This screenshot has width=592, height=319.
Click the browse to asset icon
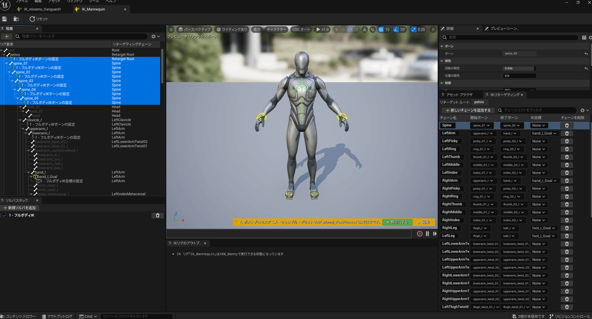point(16,19)
